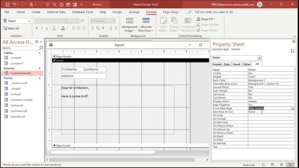299x168 pixels.
Task: Collapse the navigation pane with the double chevron
Action: tap(41, 42)
